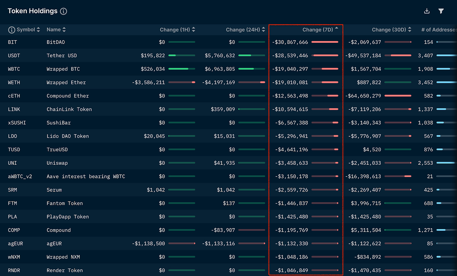Click the Render Token name

pos(65,271)
